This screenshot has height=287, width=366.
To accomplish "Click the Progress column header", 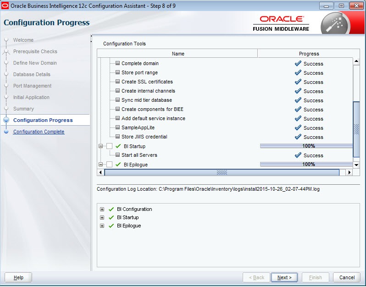I will click(x=309, y=54).
